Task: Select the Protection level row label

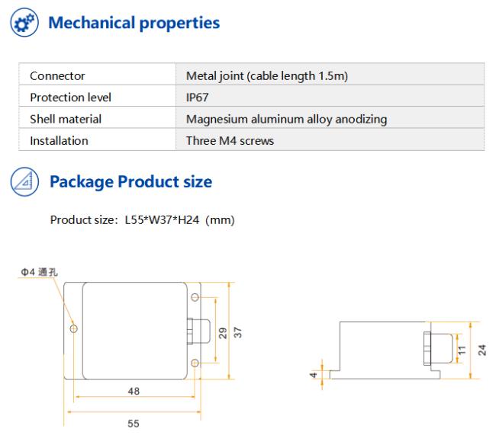Action: pyautogui.click(x=70, y=98)
